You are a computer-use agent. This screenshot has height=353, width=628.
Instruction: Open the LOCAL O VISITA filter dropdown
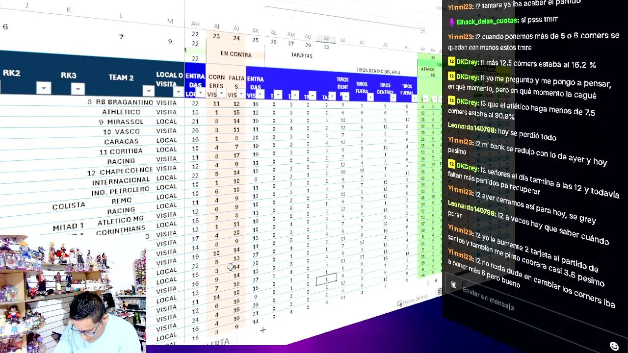pyautogui.click(x=178, y=92)
